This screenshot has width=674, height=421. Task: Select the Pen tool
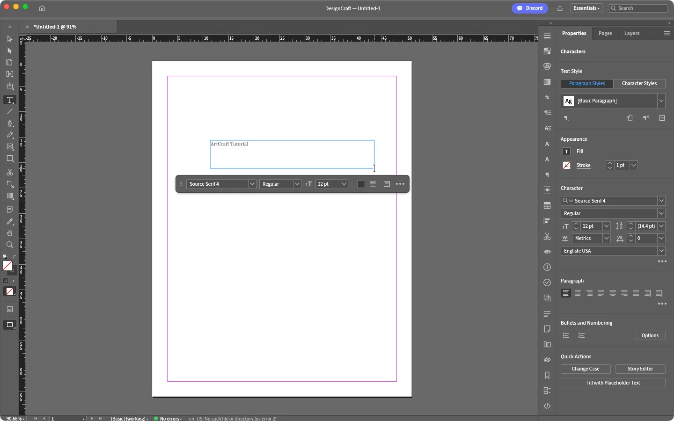[x=10, y=123]
